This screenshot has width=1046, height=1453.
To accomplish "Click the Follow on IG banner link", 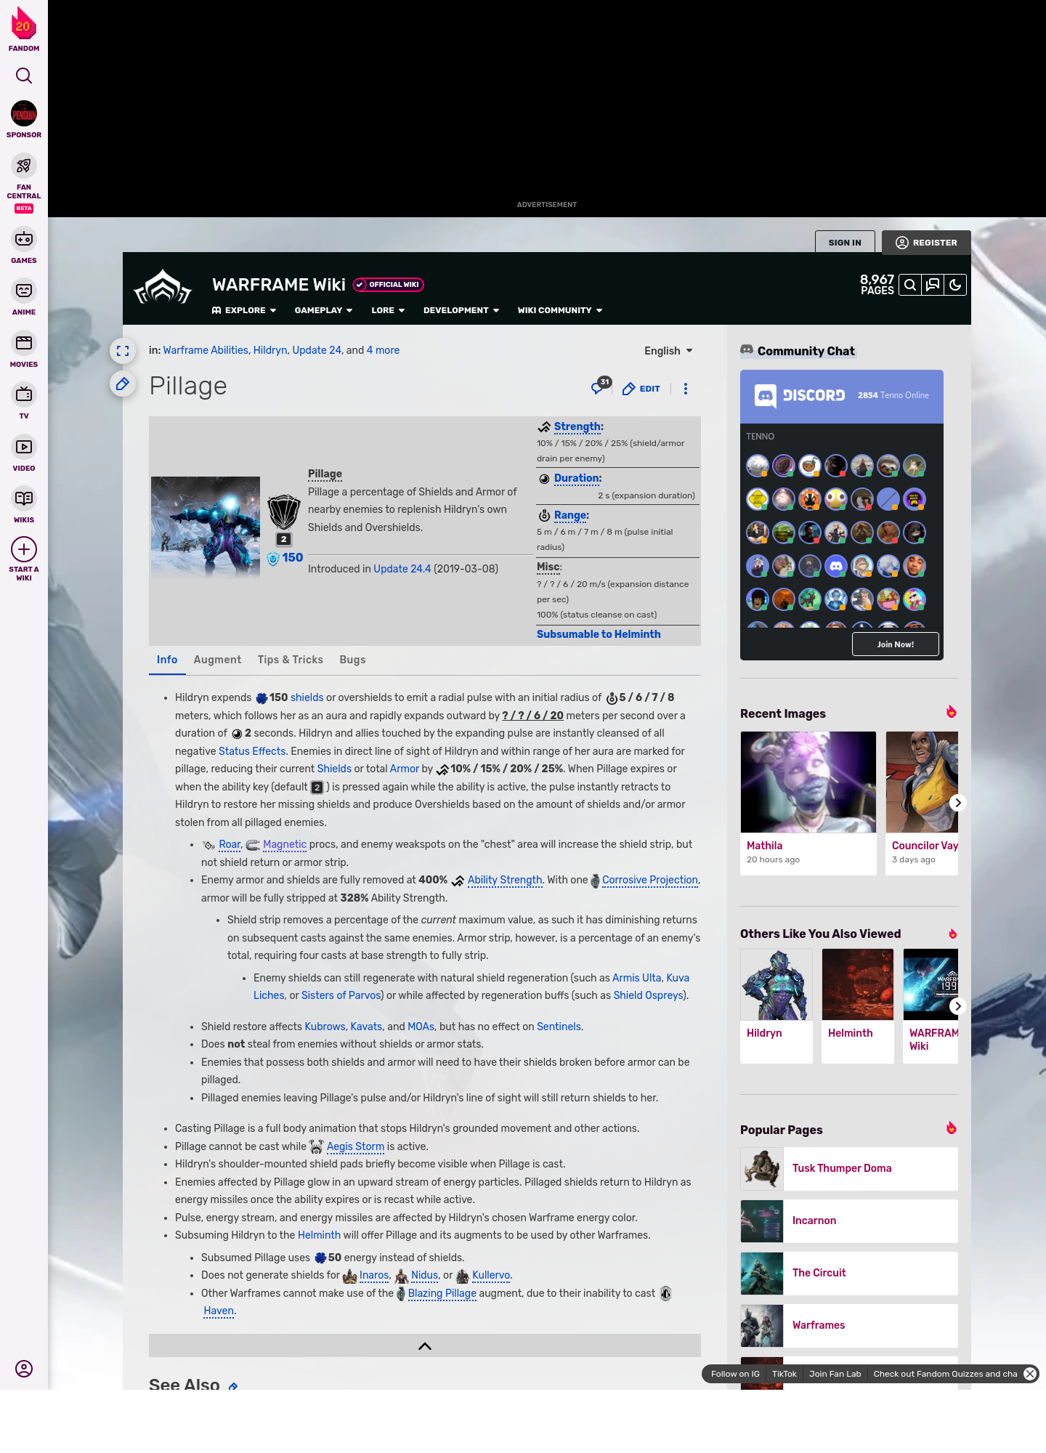I will pyautogui.click(x=735, y=1374).
